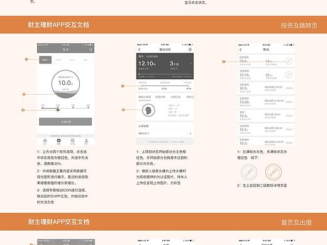Open the second tab in the detail mockup's tab row
This screenshot has height=245, width=327.
pos(160,97)
